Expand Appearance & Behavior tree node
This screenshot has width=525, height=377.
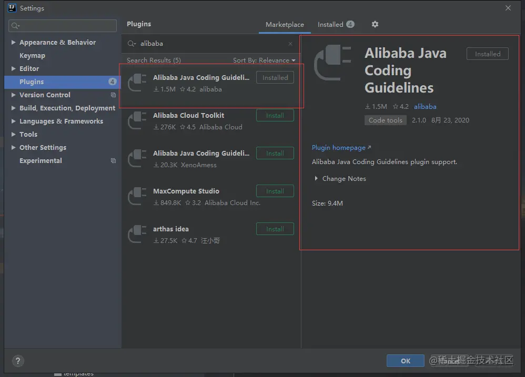13,42
